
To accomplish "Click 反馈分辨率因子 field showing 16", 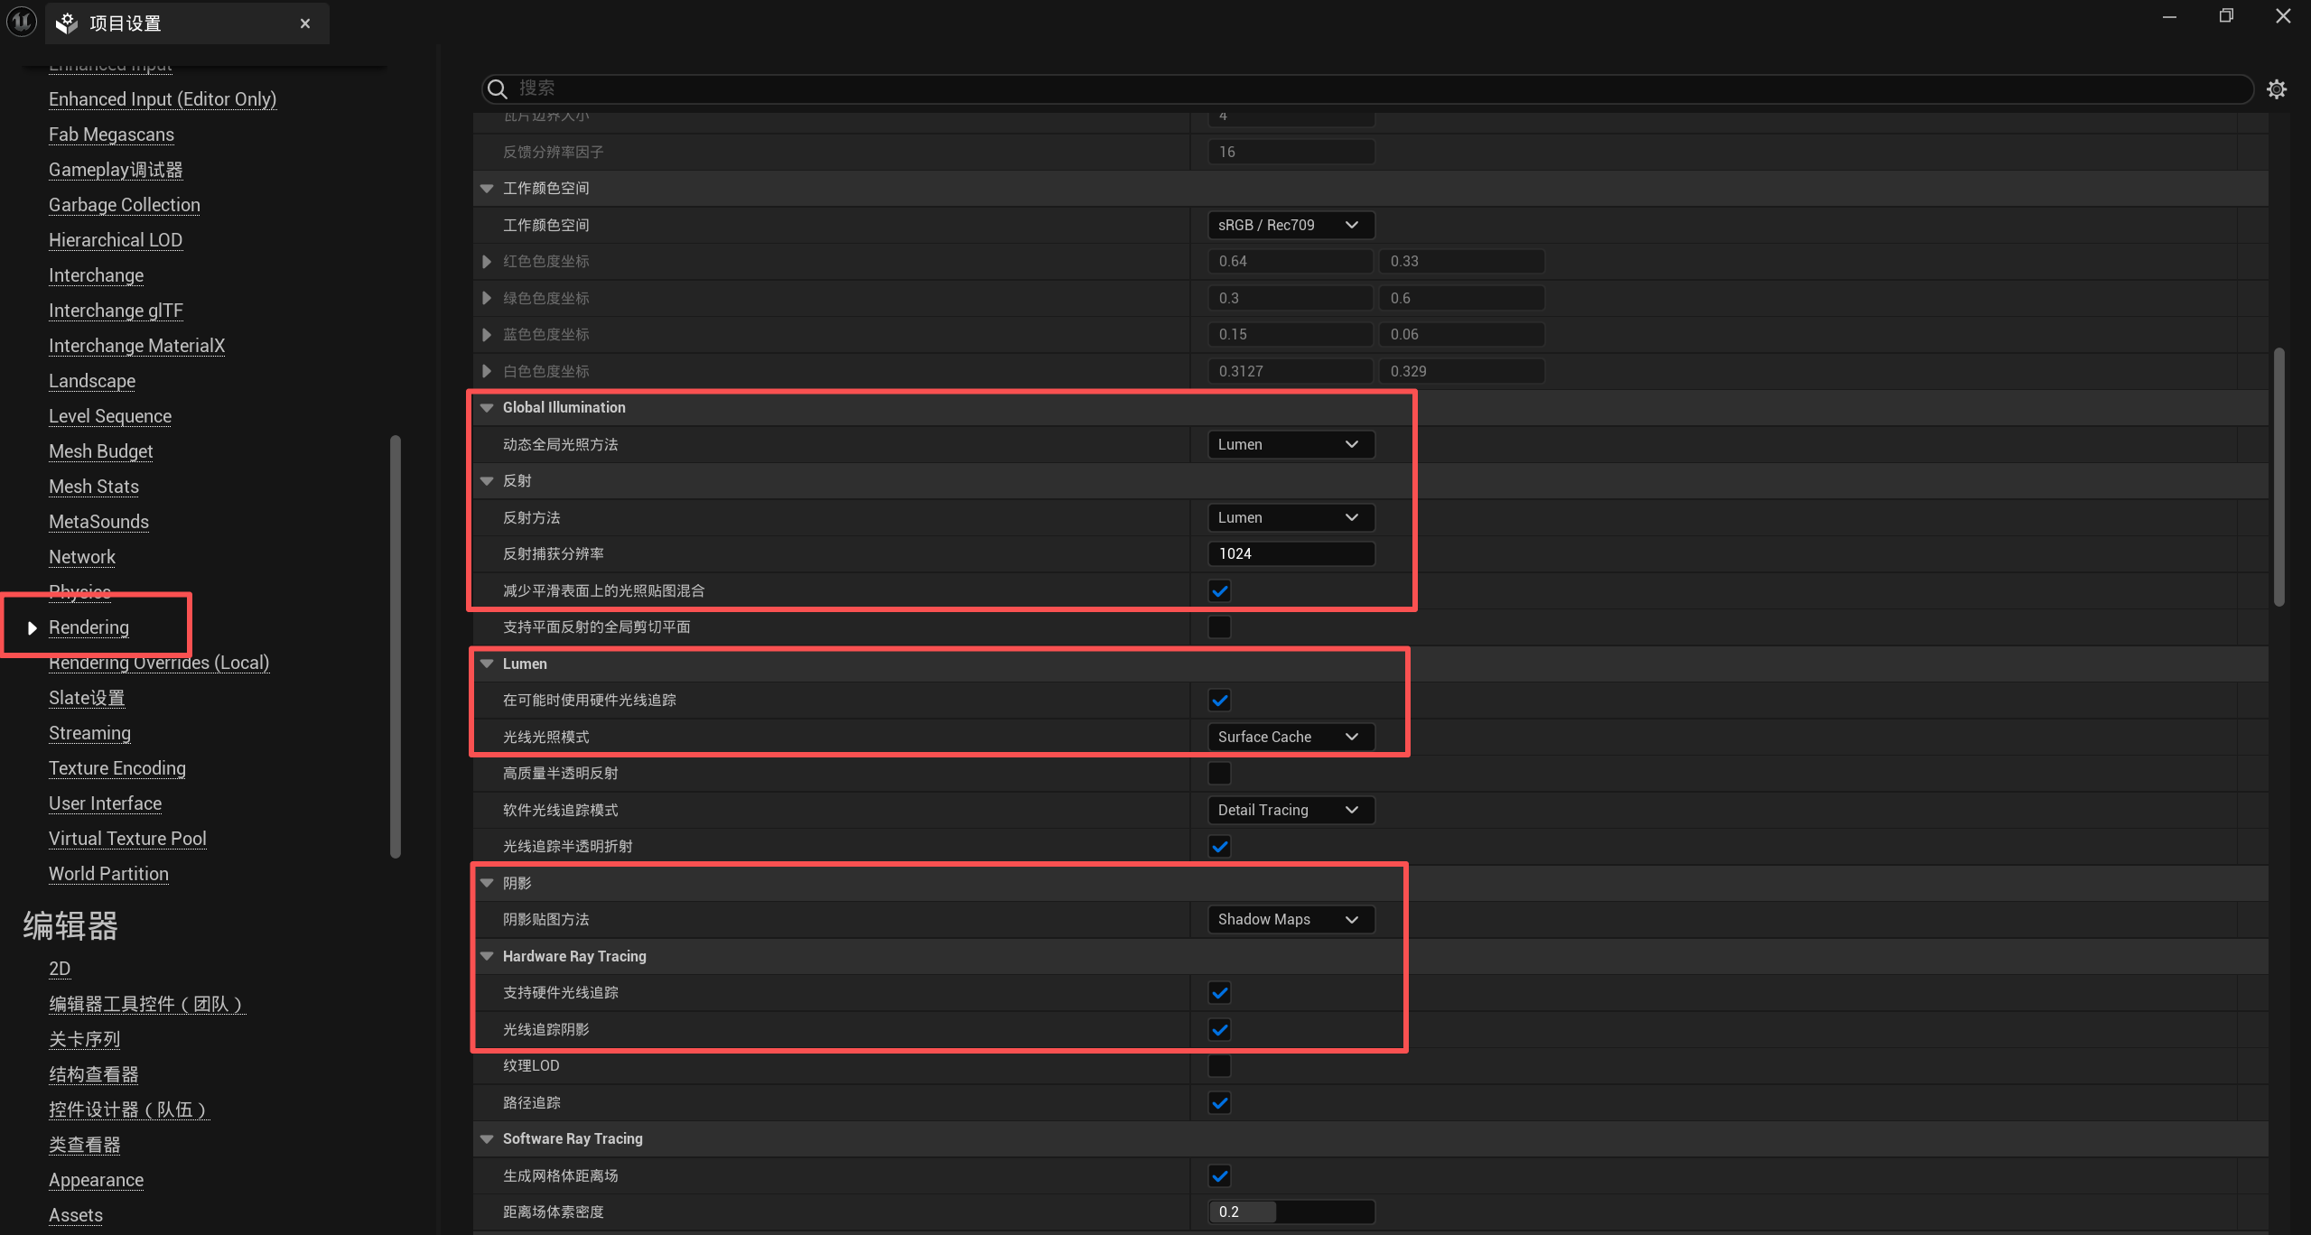I will point(1291,152).
